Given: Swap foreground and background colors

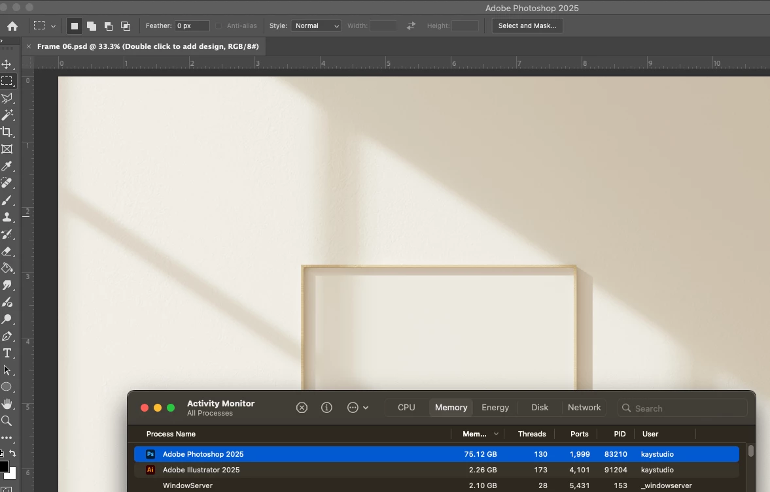Looking at the screenshot, I should [13, 453].
